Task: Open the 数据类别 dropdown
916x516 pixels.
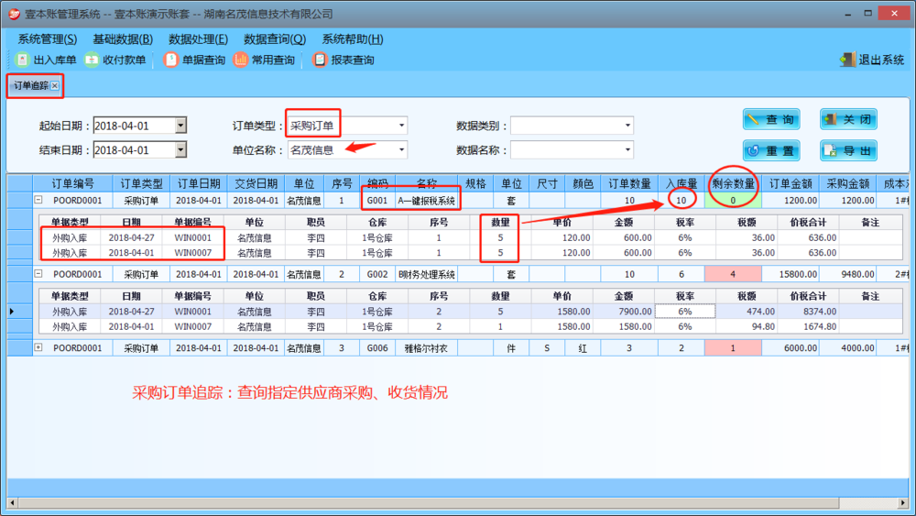Action: pyautogui.click(x=627, y=126)
